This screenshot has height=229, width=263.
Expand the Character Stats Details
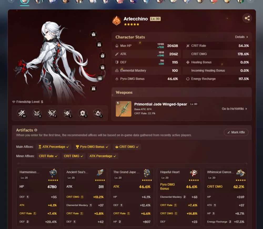point(241,37)
